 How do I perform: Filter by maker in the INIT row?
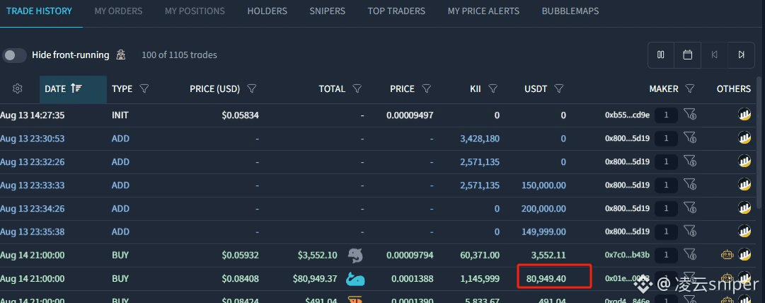[690, 115]
